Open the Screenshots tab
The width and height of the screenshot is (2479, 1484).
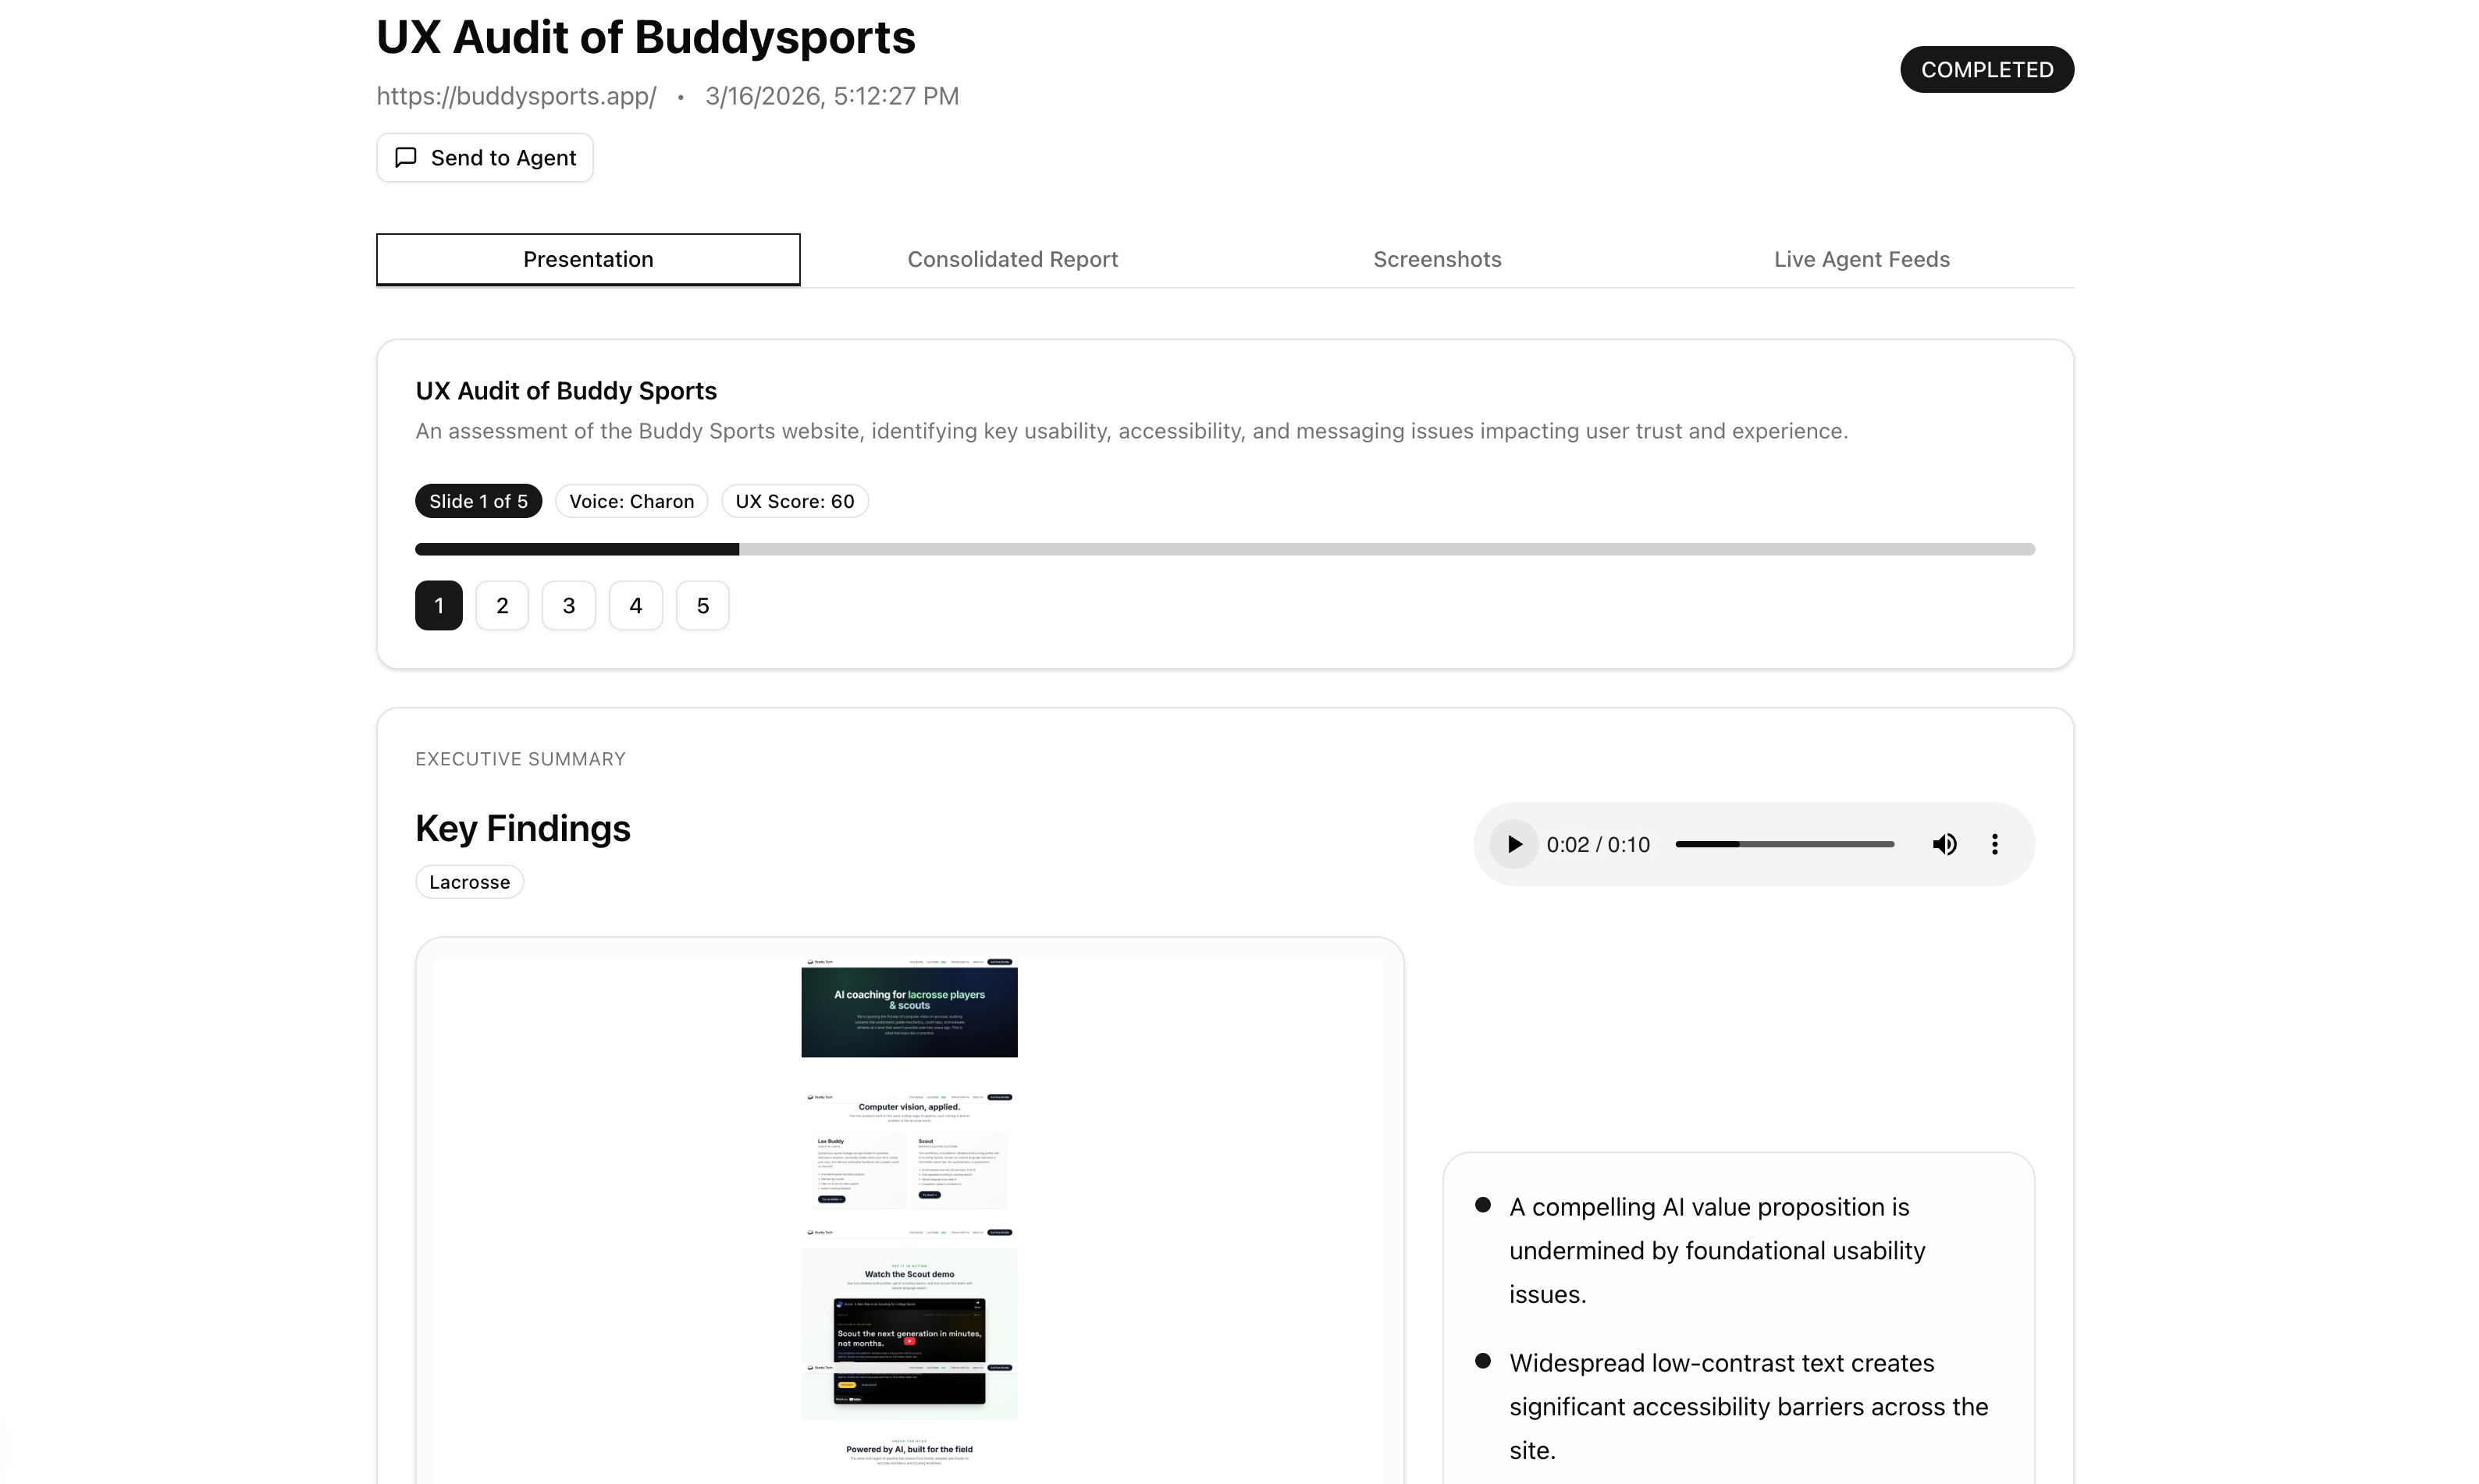1436,259
